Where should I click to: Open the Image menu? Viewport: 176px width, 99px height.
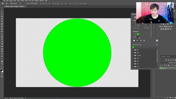click(11, 1)
